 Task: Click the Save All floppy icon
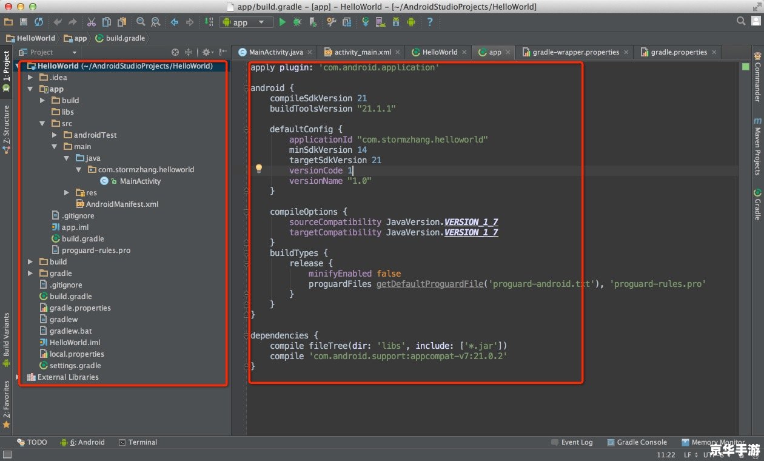click(24, 22)
